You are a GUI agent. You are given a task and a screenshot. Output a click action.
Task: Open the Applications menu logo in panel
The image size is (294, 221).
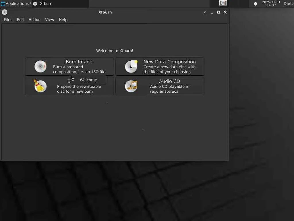(x=3, y=3)
